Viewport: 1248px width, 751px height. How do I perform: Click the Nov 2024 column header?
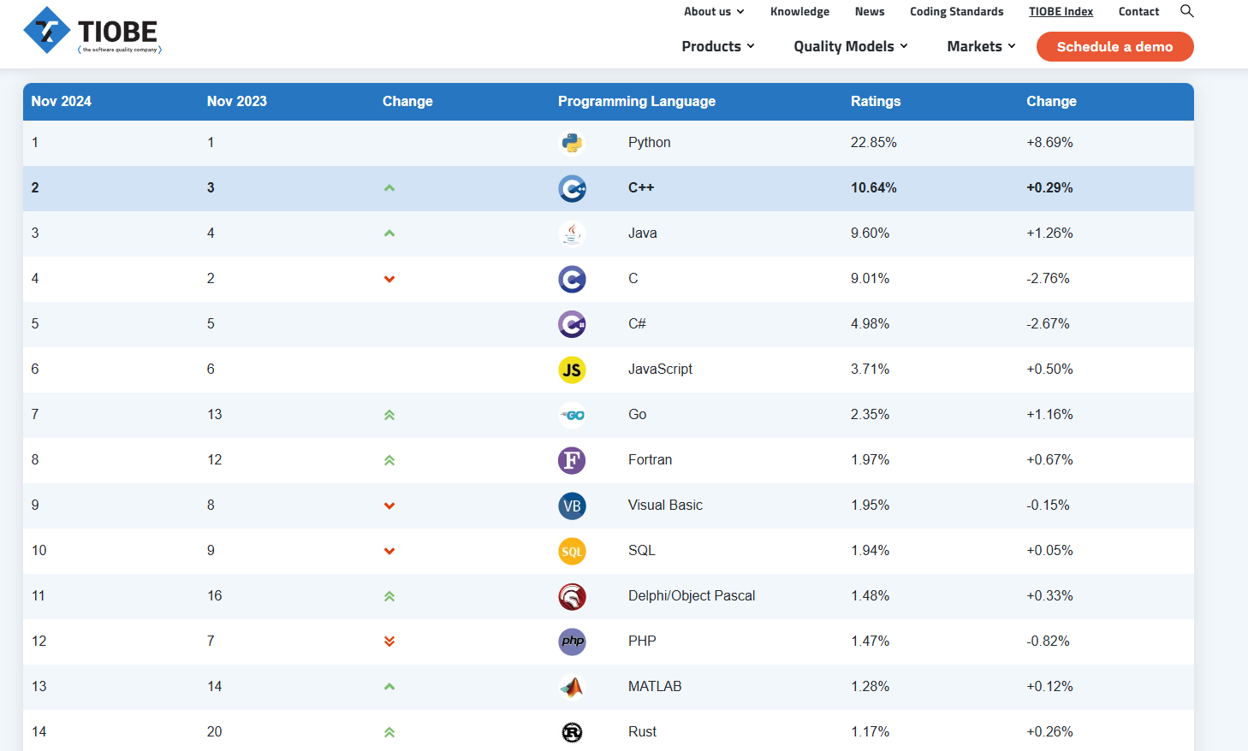62,101
